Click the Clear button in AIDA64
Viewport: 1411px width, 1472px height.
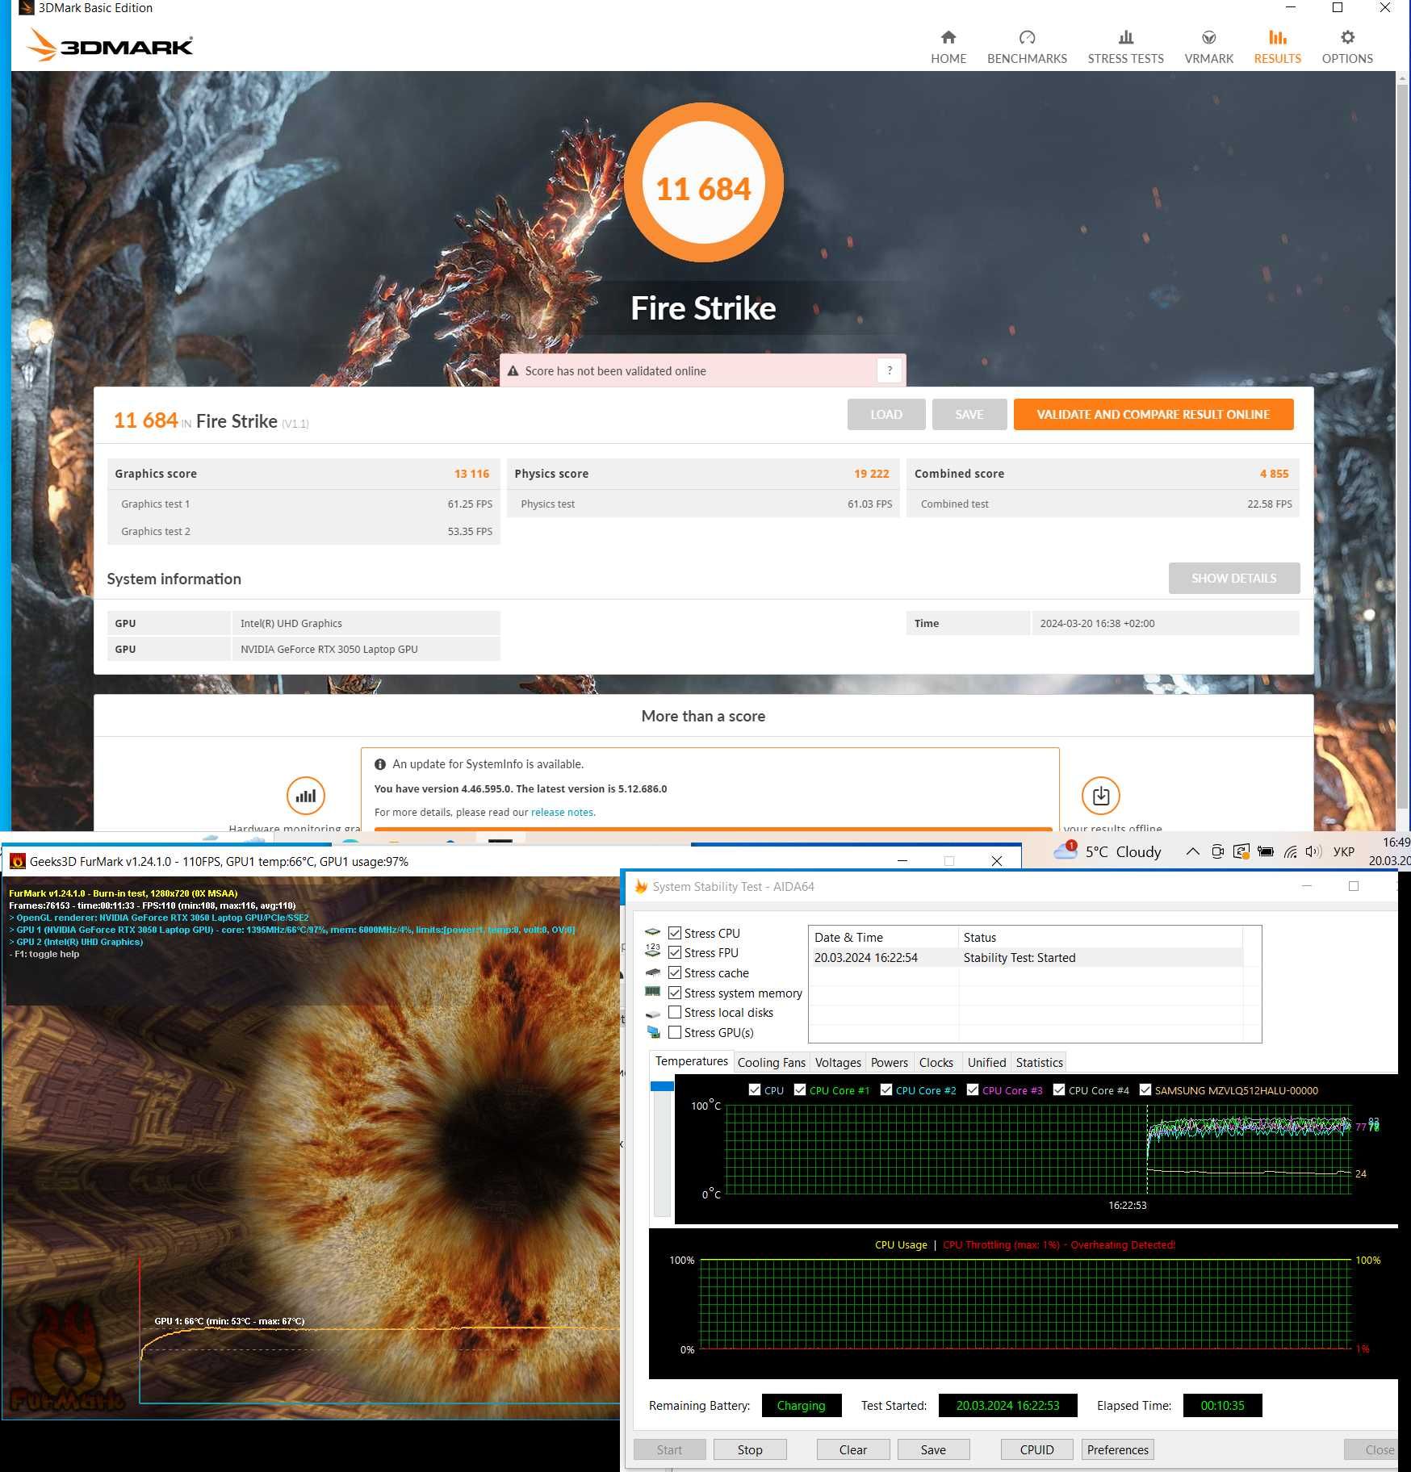tap(852, 1449)
